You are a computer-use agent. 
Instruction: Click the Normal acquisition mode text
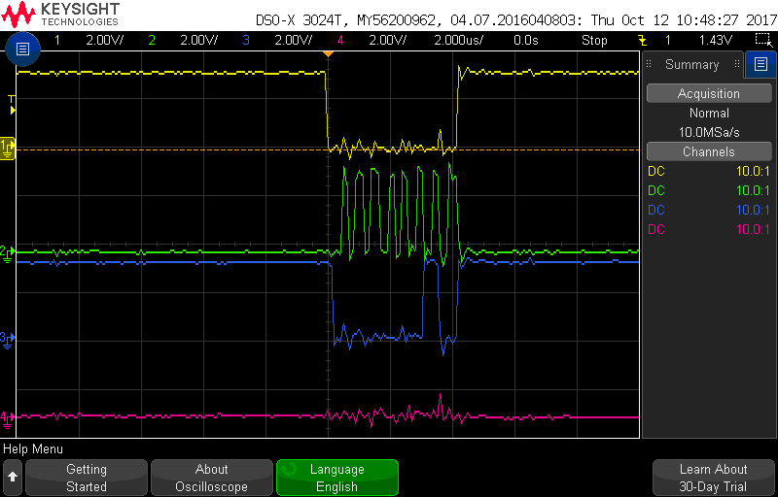click(709, 113)
